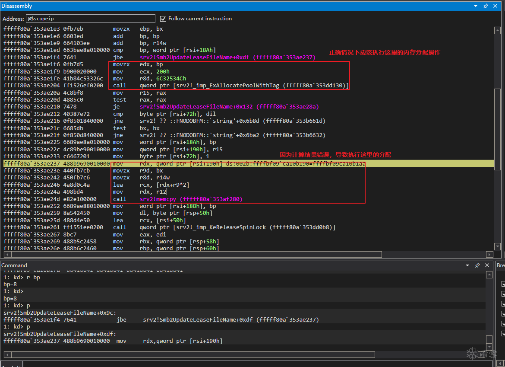Click the 'lea rcx, [rdx+r9*2]' instruction line
505x367 pixels.
[x=97, y=185]
